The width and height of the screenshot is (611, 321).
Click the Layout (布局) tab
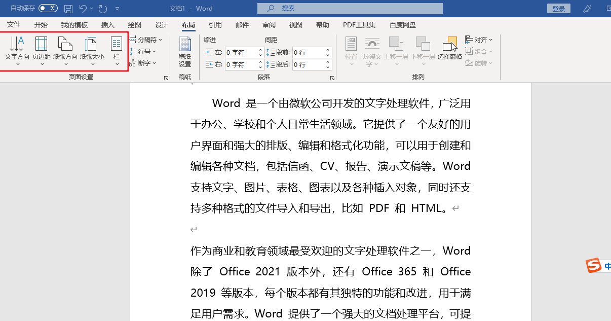[188, 25]
